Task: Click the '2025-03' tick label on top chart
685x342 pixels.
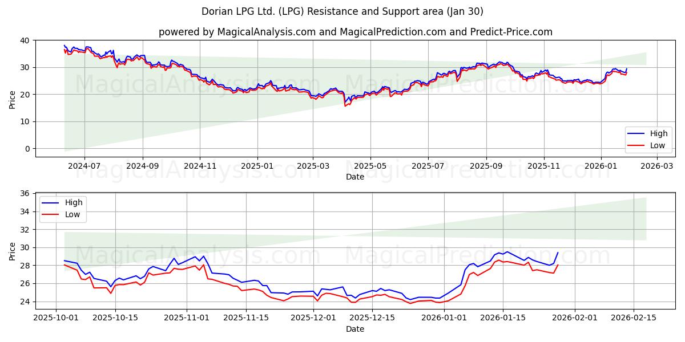Action: [x=313, y=166]
